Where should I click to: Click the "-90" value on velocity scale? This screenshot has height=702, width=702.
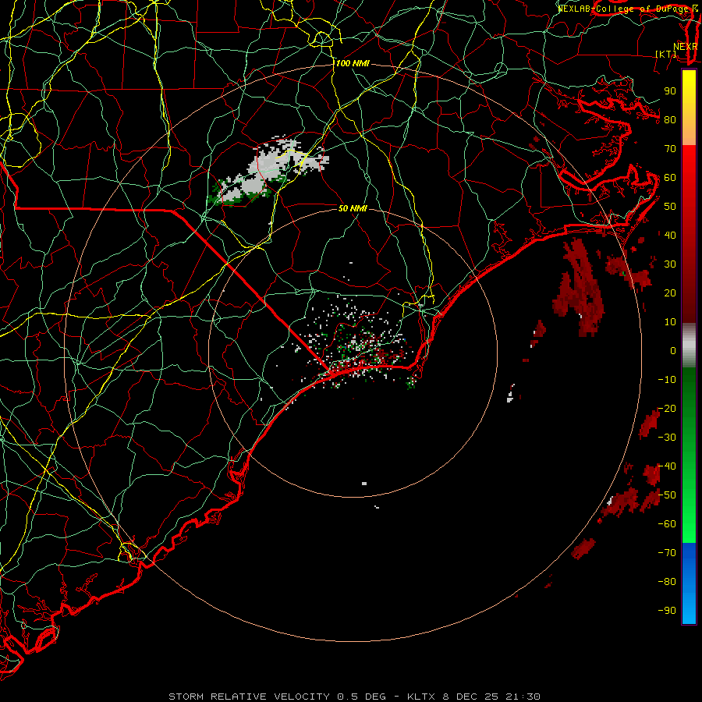667,611
